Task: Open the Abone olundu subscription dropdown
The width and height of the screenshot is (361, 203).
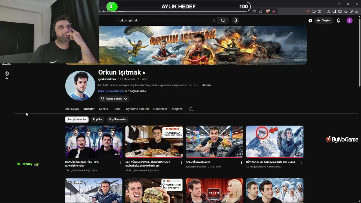Action: (x=114, y=99)
